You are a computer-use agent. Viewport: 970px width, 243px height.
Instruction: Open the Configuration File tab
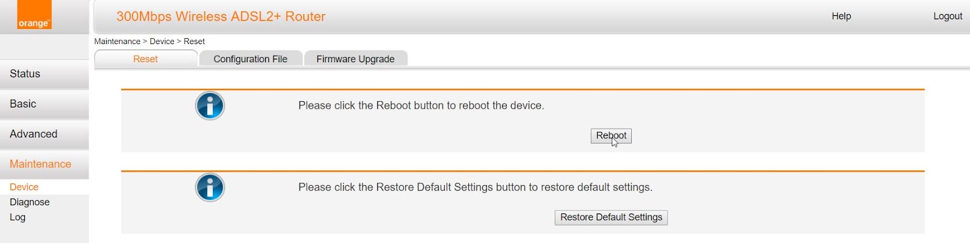250,59
